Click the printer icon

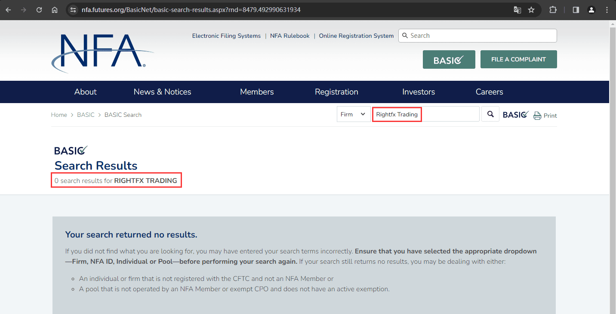tap(537, 116)
